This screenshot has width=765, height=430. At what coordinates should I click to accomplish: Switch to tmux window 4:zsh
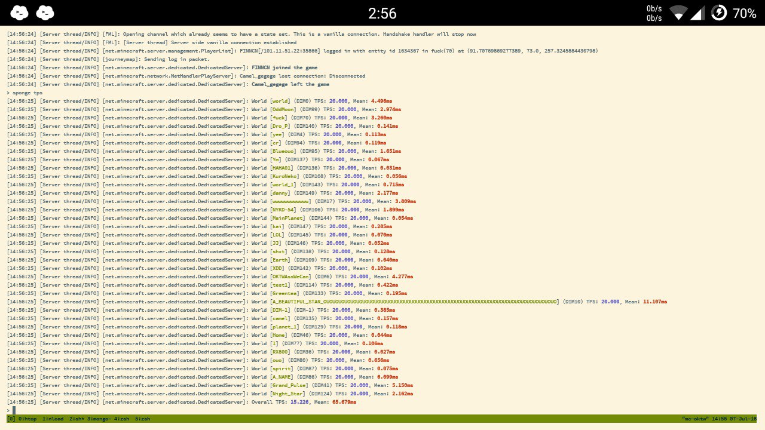(122, 419)
